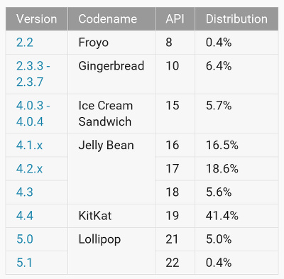This screenshot has height=279, width=284.
Task: Open the 4.2.x version link
Action: 29,169
